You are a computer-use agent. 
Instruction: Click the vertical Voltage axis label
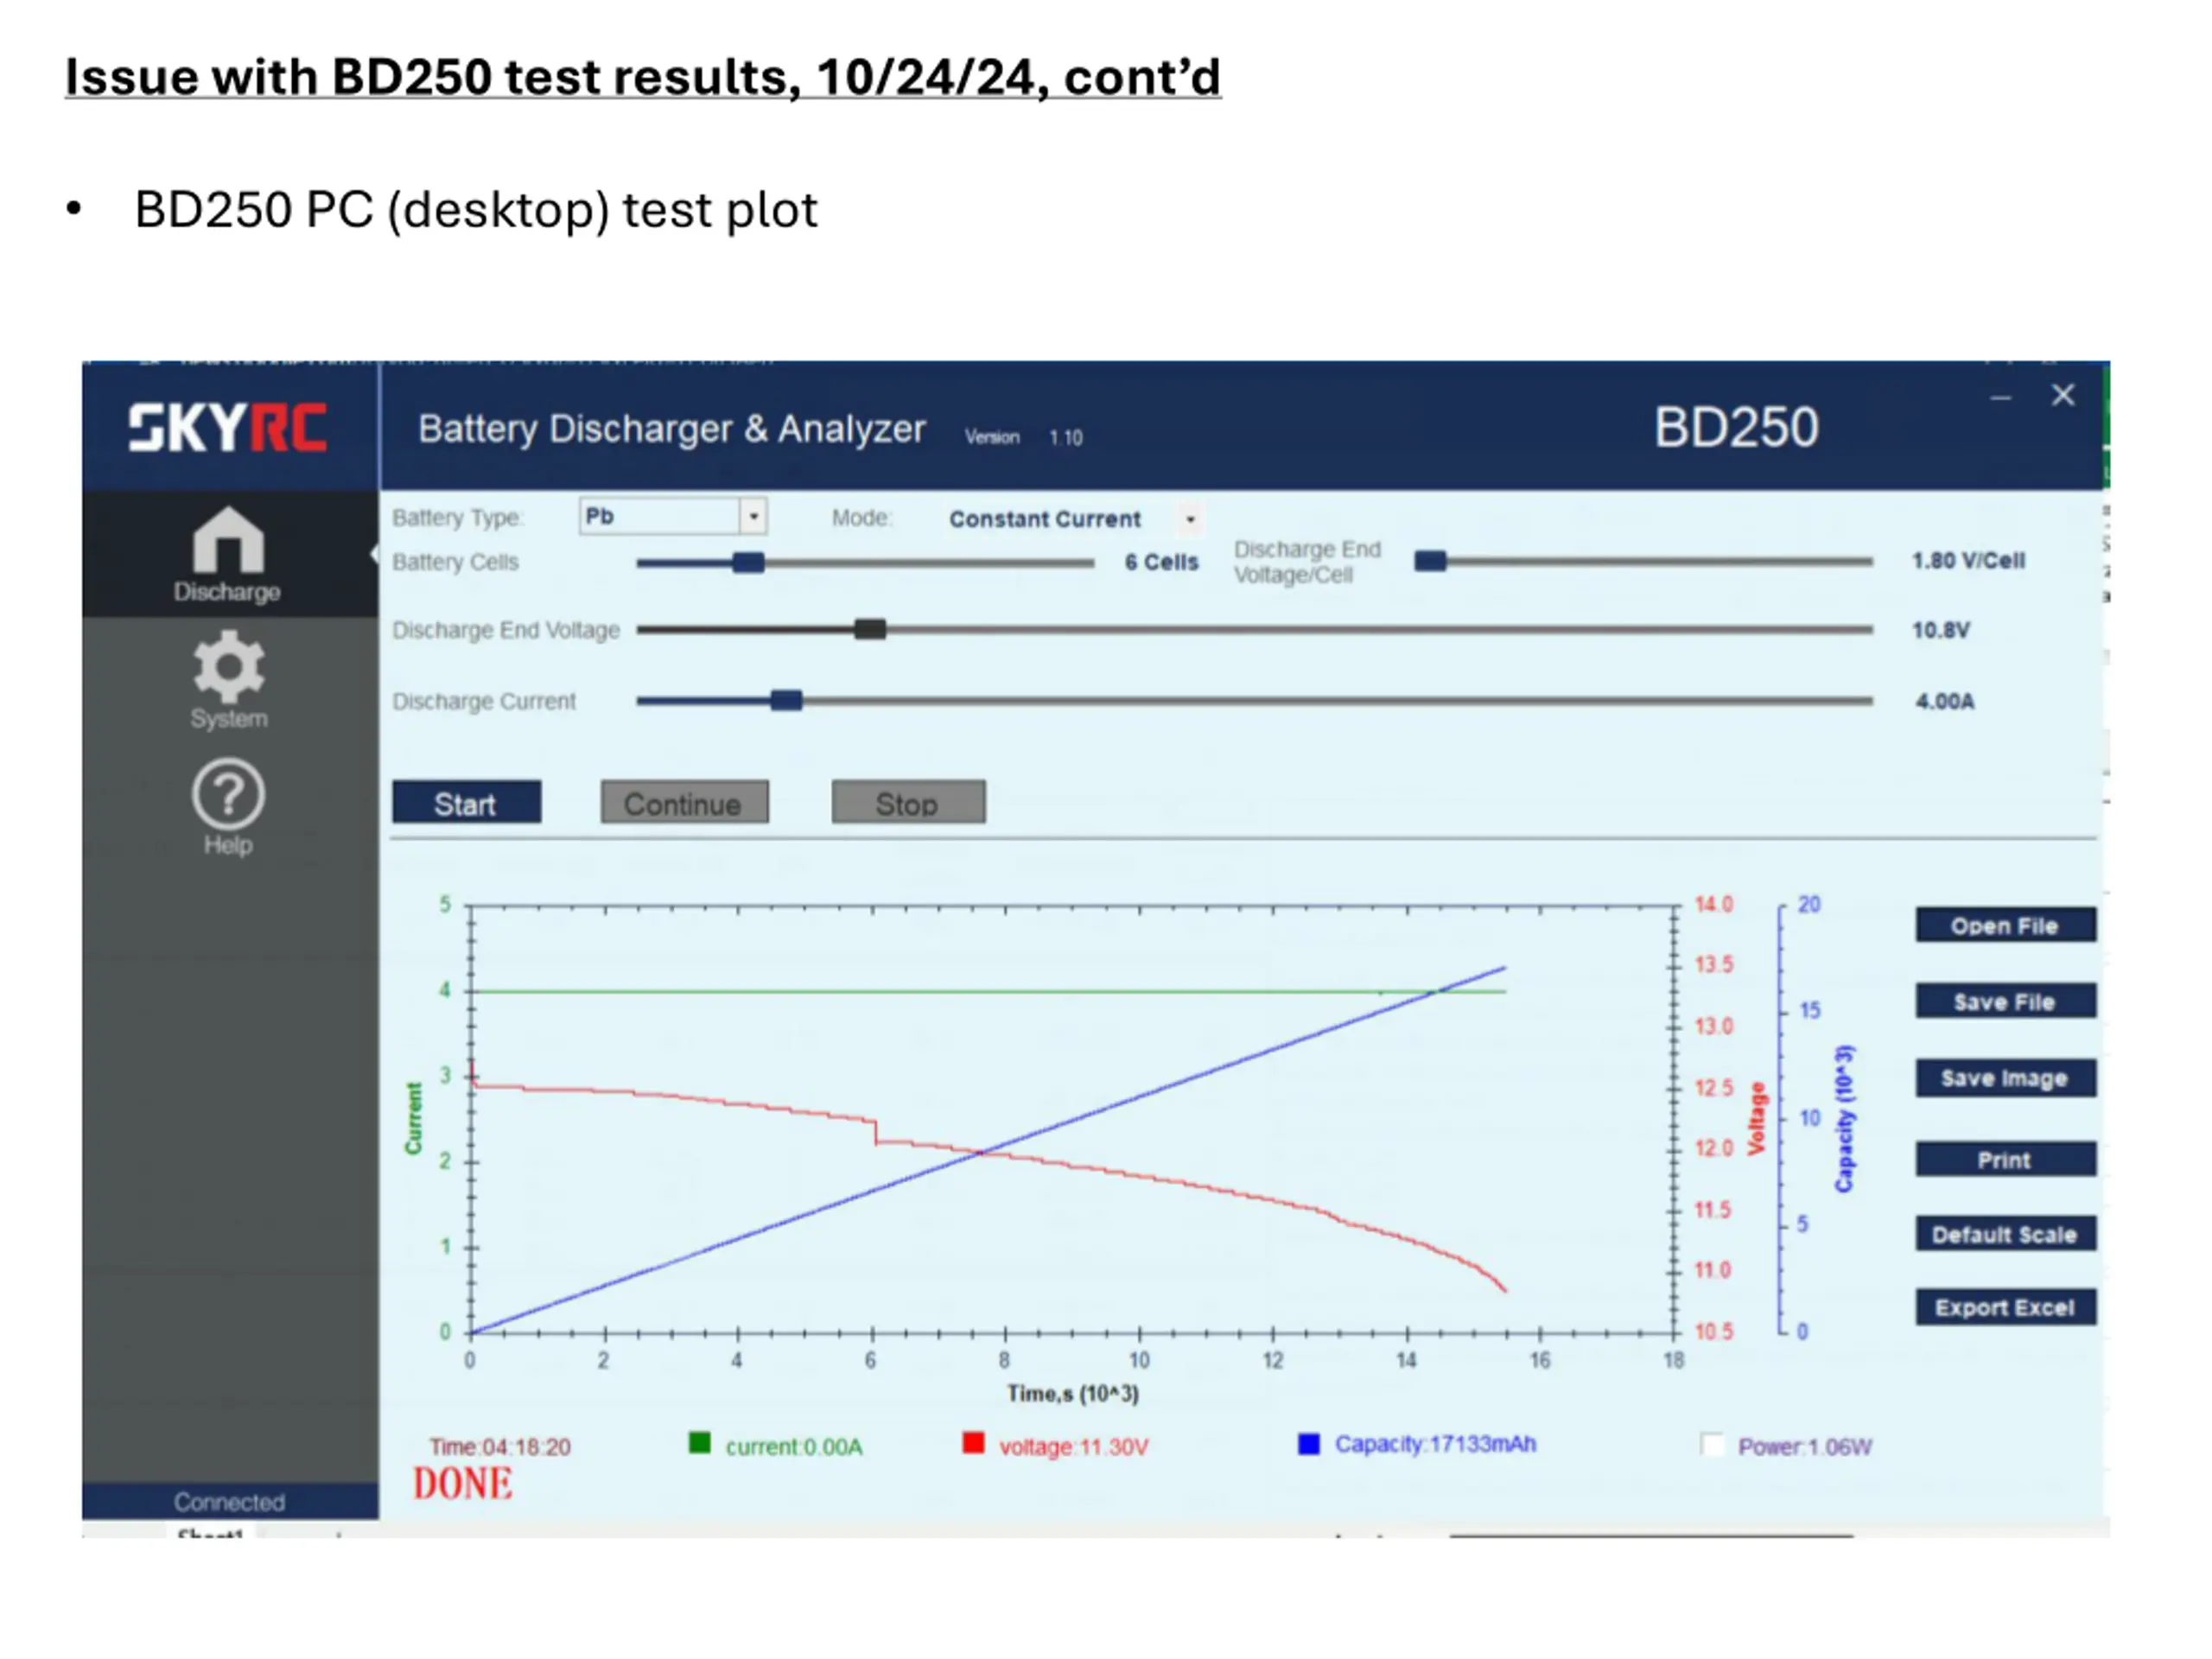click(1756, 1119)
